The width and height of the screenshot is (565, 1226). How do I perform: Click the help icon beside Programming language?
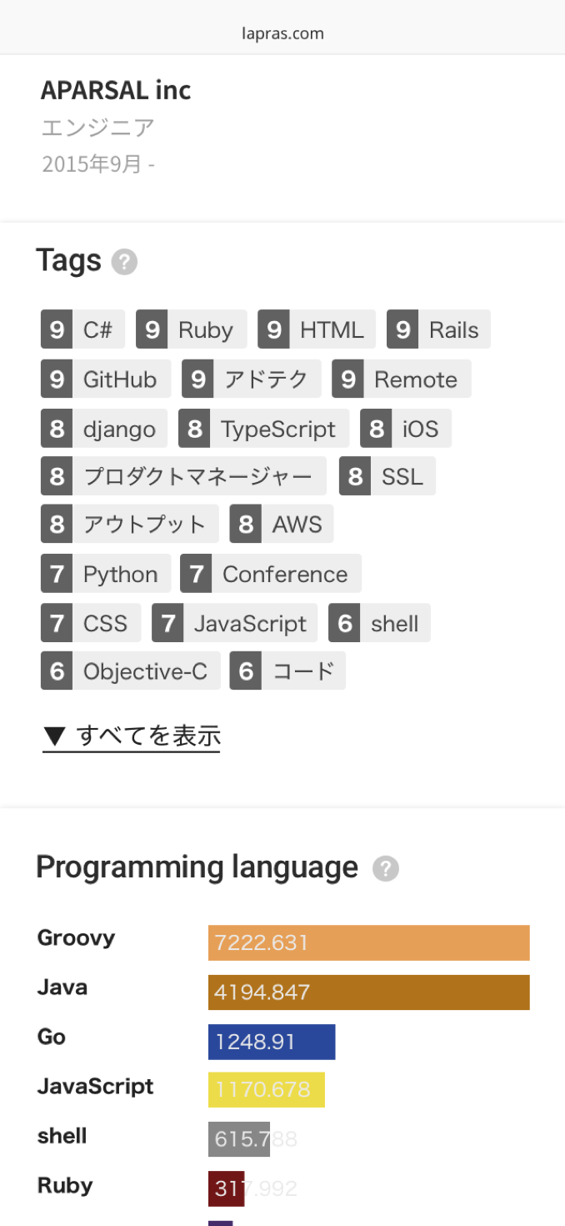pos(385,869)
